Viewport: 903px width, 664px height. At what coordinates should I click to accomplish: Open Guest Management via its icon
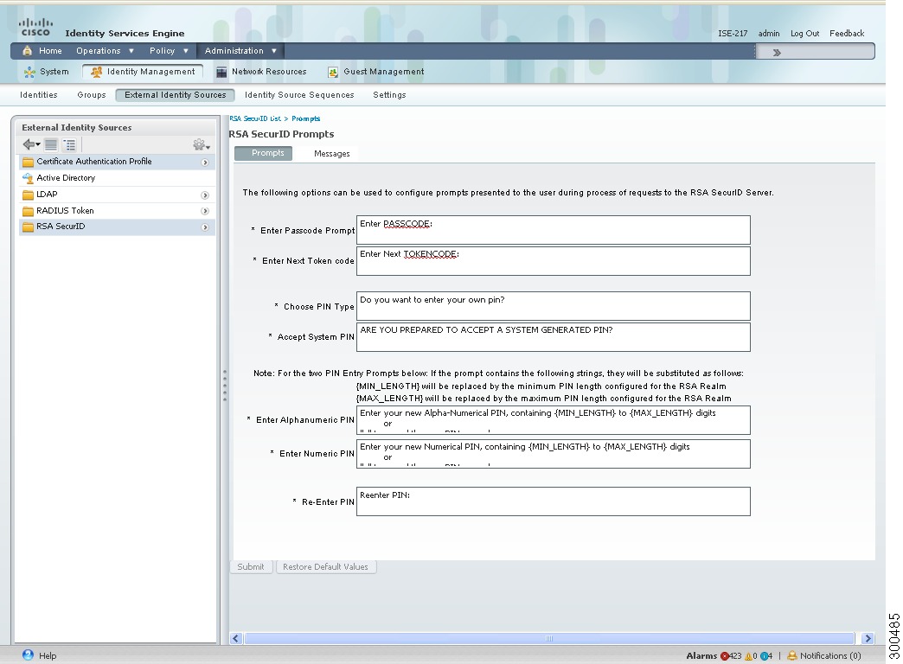[333, 72]
